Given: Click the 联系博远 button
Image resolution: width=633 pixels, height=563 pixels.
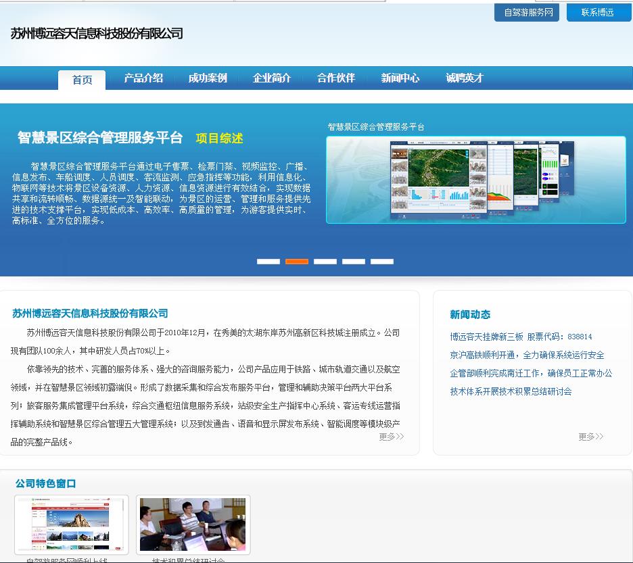Looking at the screenshot, I should click(x=599, y=13).
